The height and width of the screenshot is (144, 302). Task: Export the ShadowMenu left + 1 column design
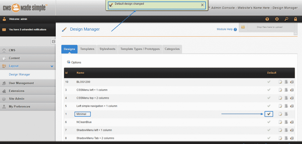click(x=286, y=130)
